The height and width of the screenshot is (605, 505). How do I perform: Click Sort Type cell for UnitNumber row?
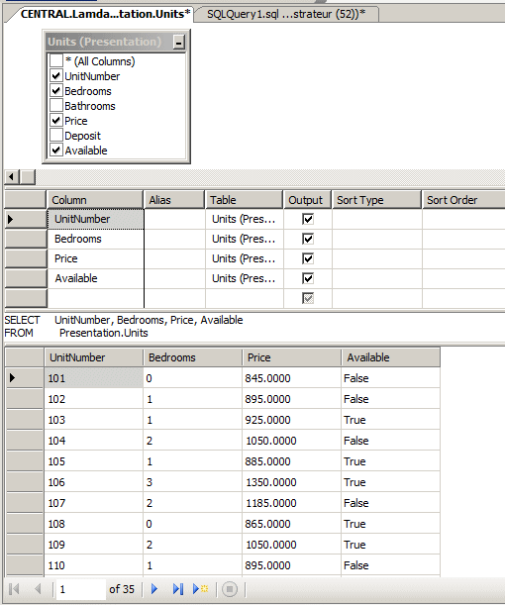pyautogui.click(x=377, y=219)
